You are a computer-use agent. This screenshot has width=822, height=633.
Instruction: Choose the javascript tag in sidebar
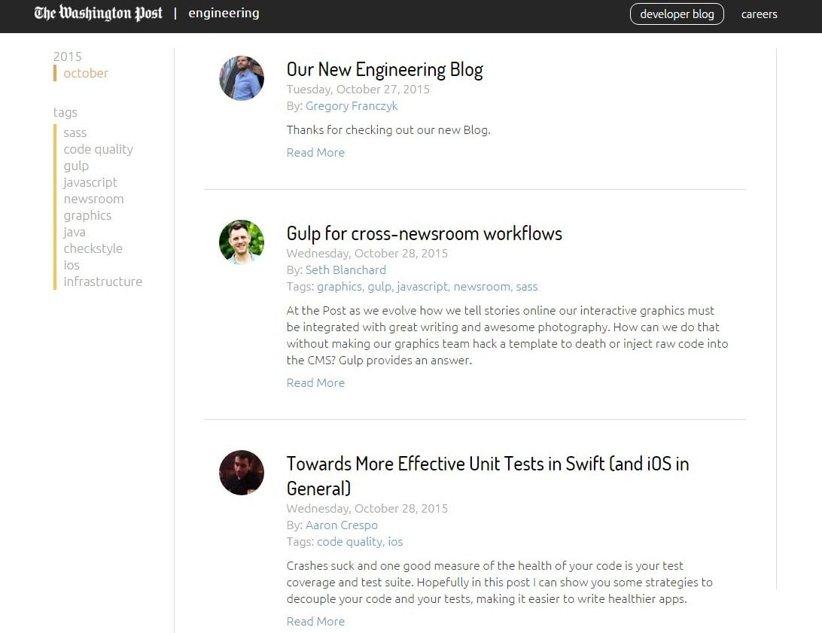coord(90,182)
